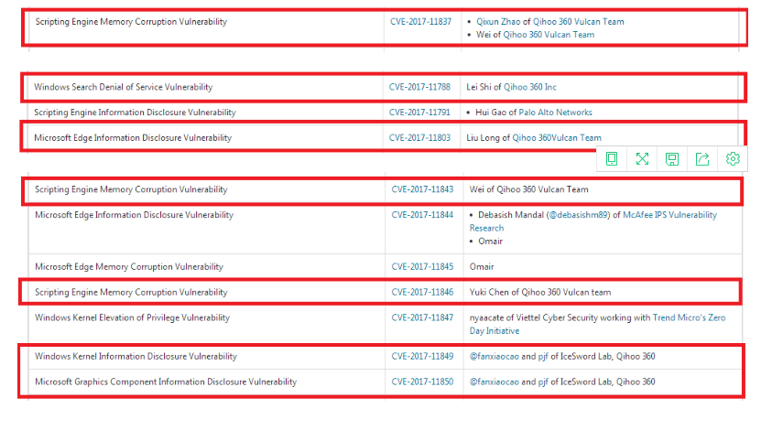Open the CVE-2017-11843 link
Viewport: 761px width, 430px height.
pyautogui.click(x=422, y=189)
